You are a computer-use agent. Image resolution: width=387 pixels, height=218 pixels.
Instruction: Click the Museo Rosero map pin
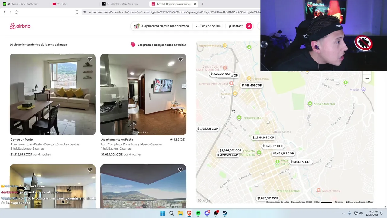[318, 190]
